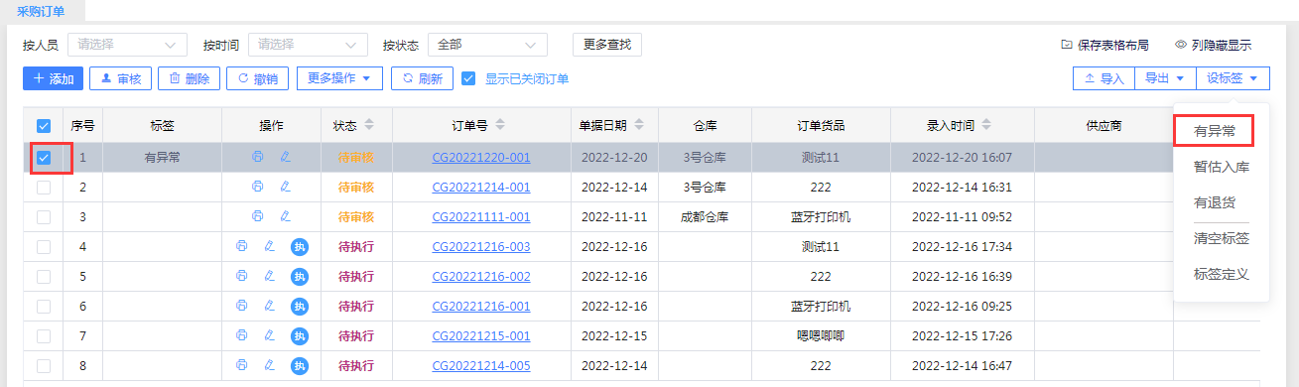
Task: Sort by 单据日期 column arrows
Action: click(x=639, y=125)
